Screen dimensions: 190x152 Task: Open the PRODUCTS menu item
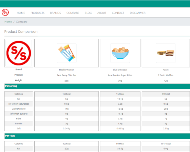click(x=37, y=13)
